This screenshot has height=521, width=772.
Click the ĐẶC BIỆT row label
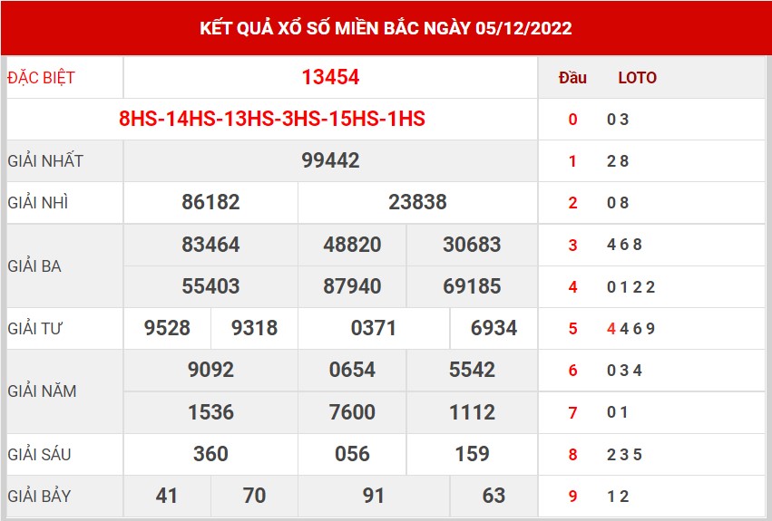pyautogui.click(x=42, y=78)
